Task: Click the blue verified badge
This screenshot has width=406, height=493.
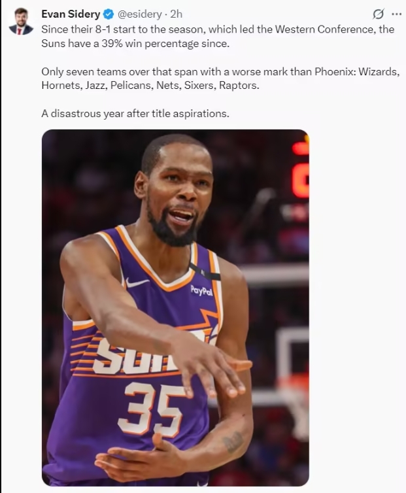Action: point(109,14)
